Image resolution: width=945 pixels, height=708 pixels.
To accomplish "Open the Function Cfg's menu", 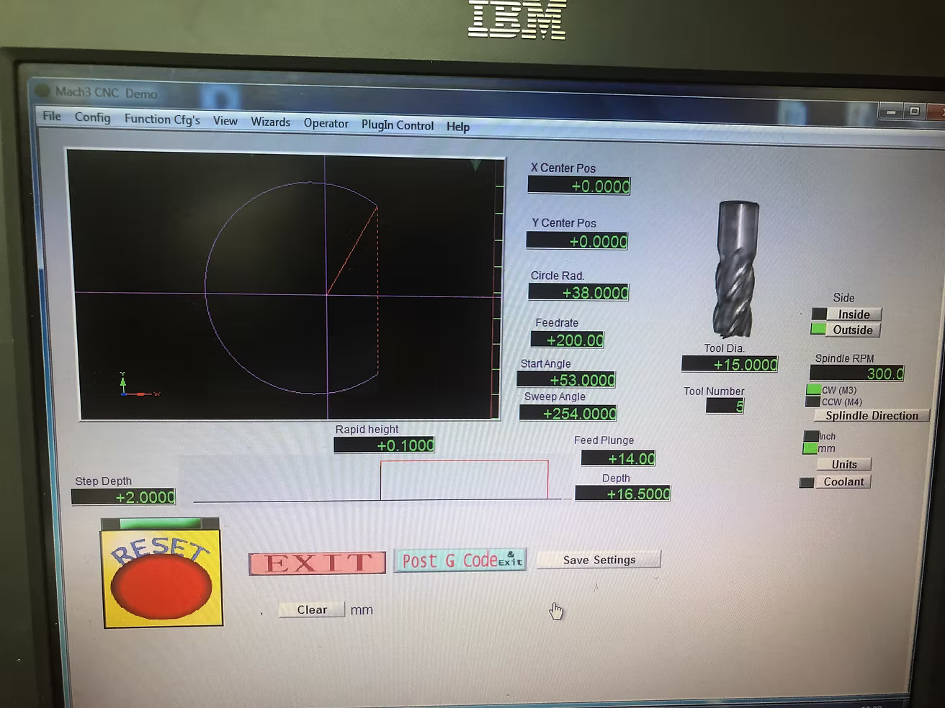I will [162, 119].
